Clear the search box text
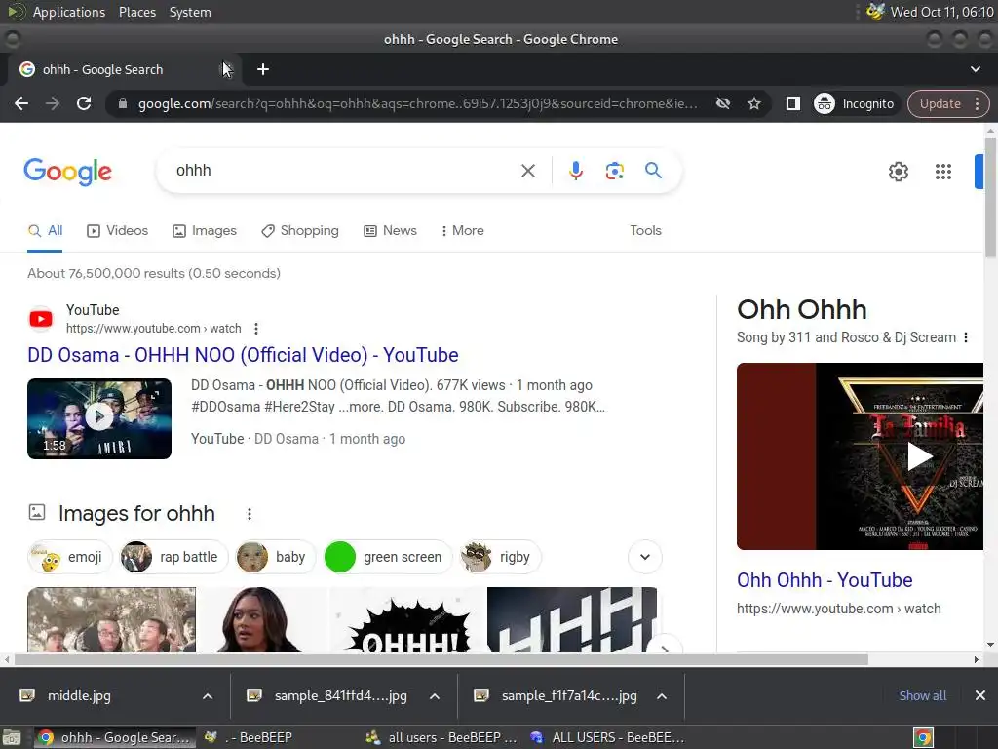The height and width of the screenshot is (749, 998). click(527, 171)
